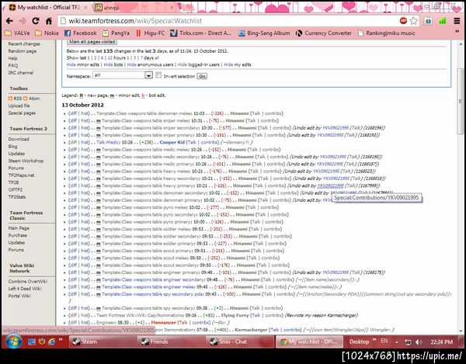This screenshot has height=364, width=466.
Task: Open the Recent changes sidebar link
Action: click(24, 44)
